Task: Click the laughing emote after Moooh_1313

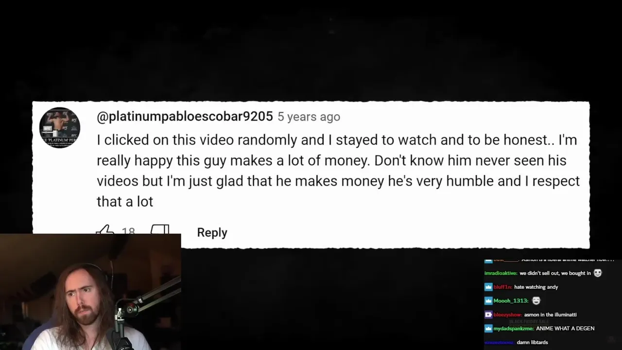Action: point(536,300)
